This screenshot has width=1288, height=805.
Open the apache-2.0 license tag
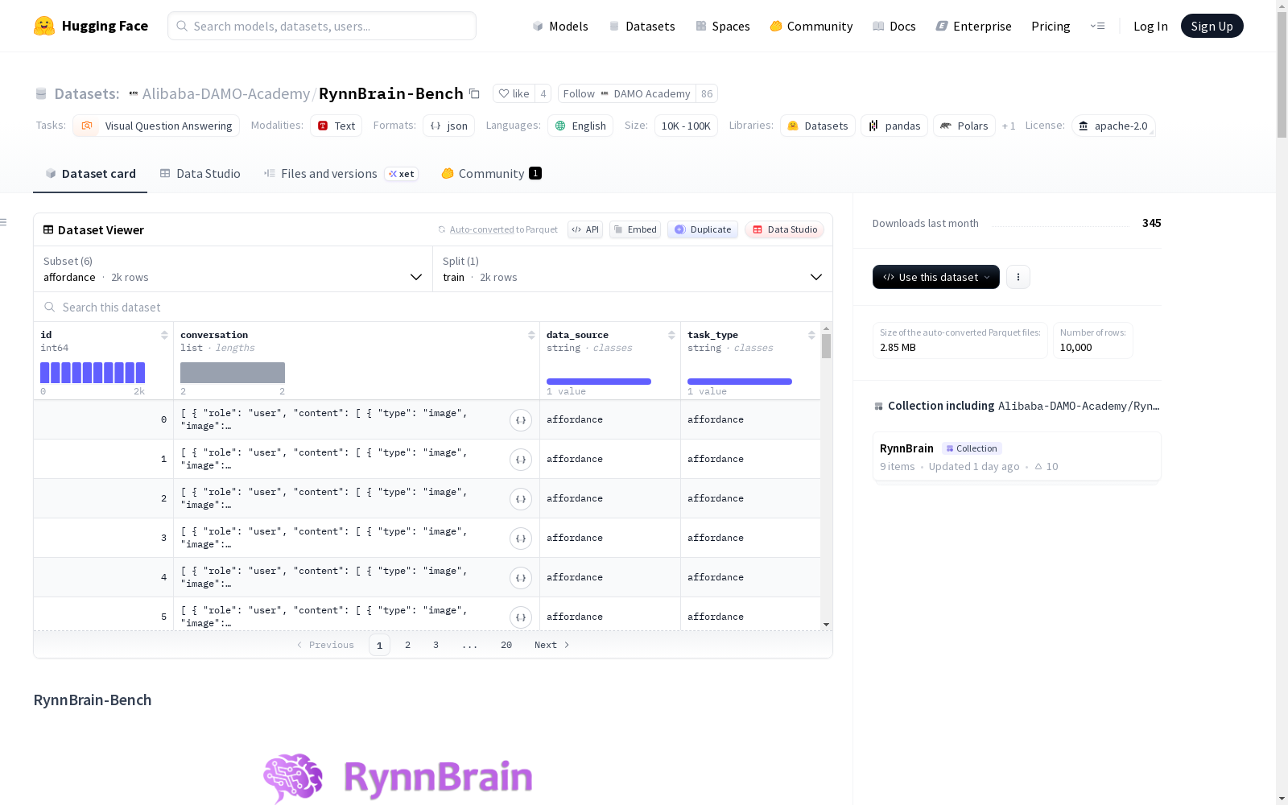(1113, 126)
